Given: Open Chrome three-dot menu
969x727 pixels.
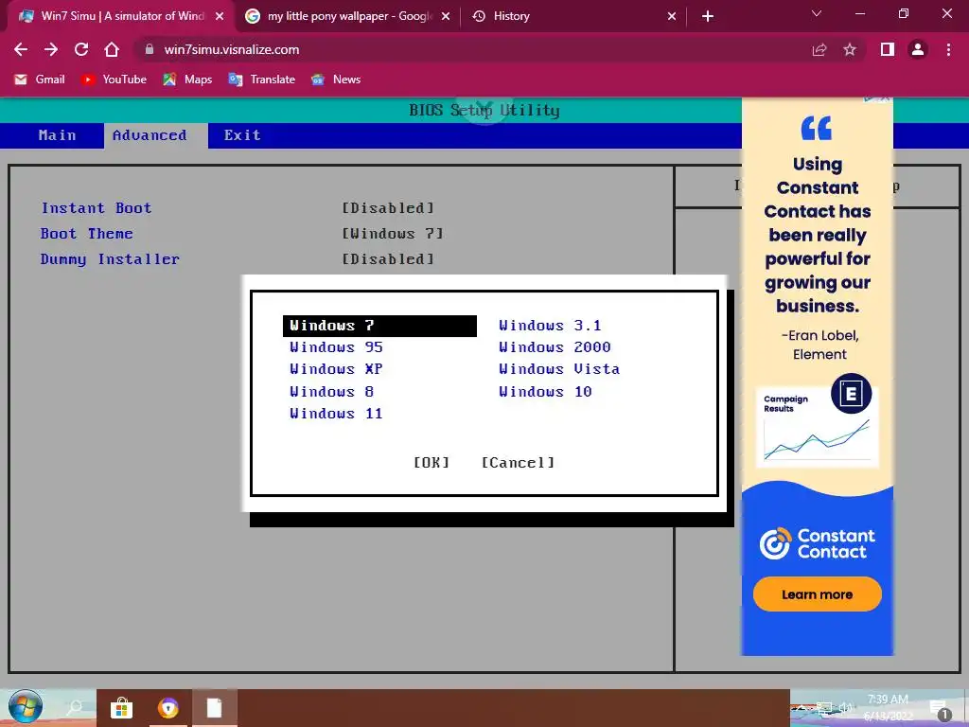Looking at the screenshot, I should pyautogui.click(x=948, y=49).
